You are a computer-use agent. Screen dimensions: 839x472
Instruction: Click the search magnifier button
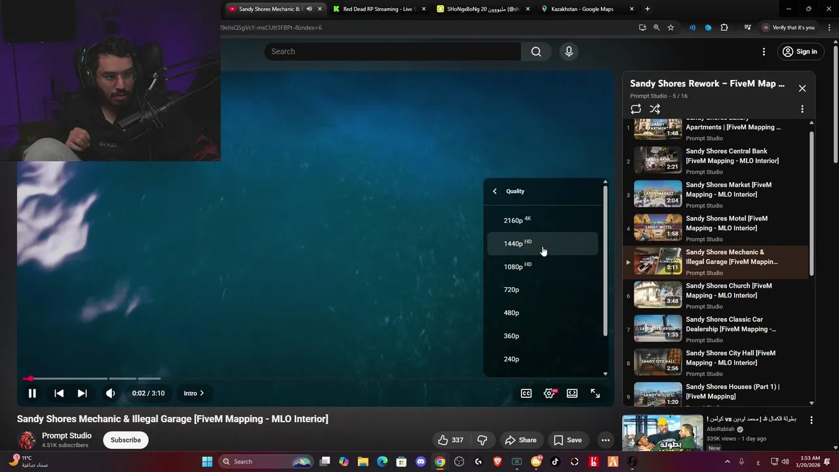tap(536, 51)
